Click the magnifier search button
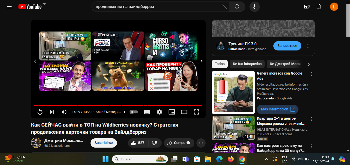Image resolution: width=350 pixels, height=165 pixels. (x=237, y=7)
